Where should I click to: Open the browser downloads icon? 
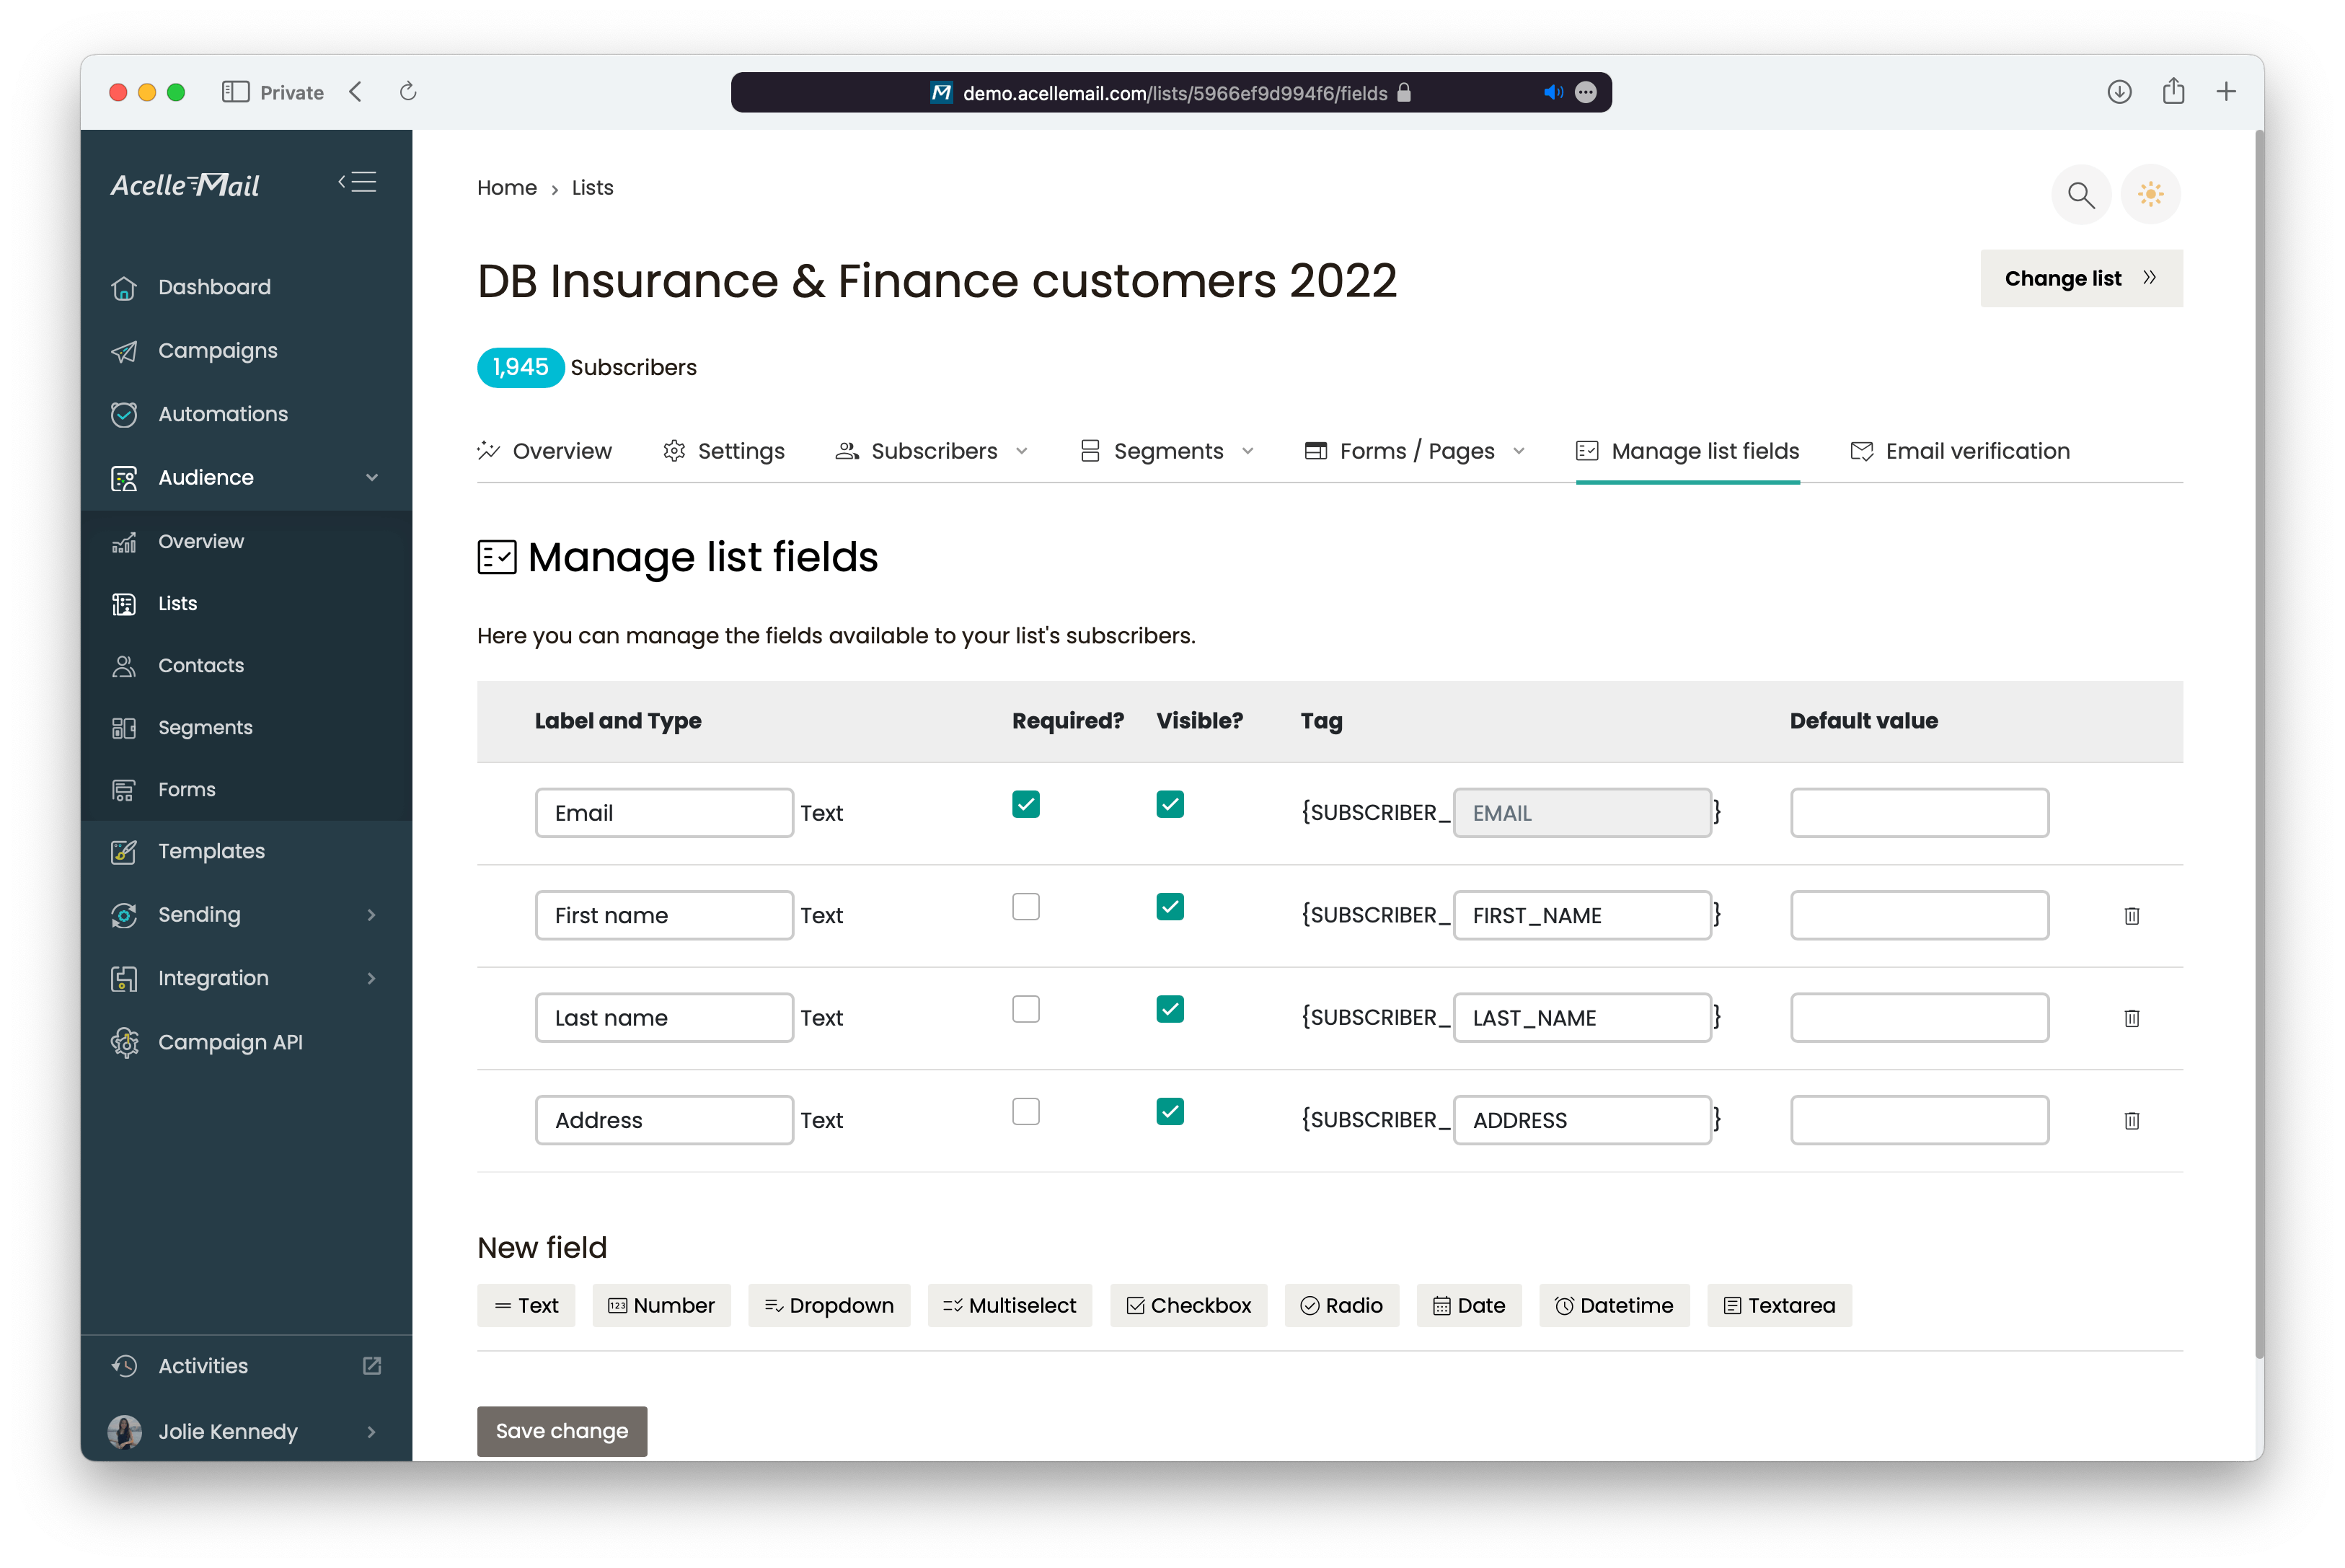point(2119,92)
